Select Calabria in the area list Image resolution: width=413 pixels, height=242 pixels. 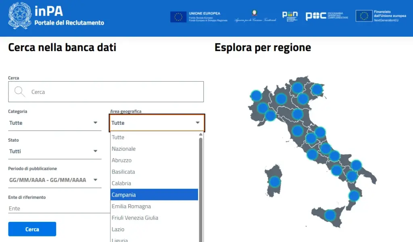[x=154, y=183]
